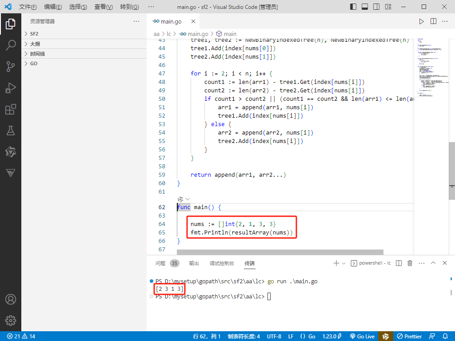Viewport: 455px width, 341px height.
Task: Click the window title bar VS Code logo
Action: [8, 7]
